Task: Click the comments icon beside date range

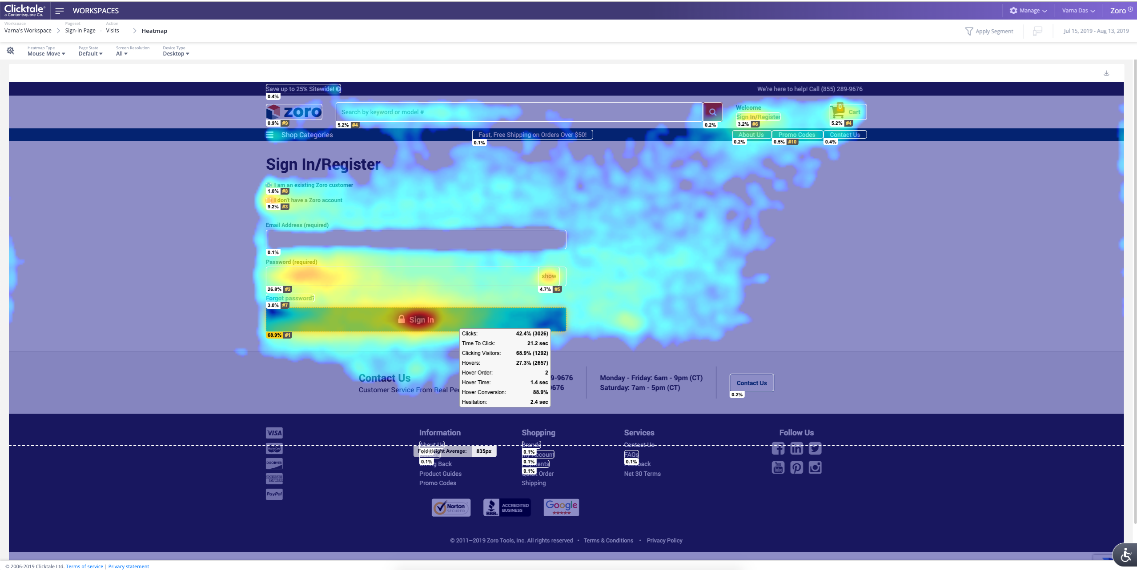Action: [1037, 31]
